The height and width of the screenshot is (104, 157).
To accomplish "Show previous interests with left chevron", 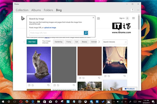I will (24, 42).
